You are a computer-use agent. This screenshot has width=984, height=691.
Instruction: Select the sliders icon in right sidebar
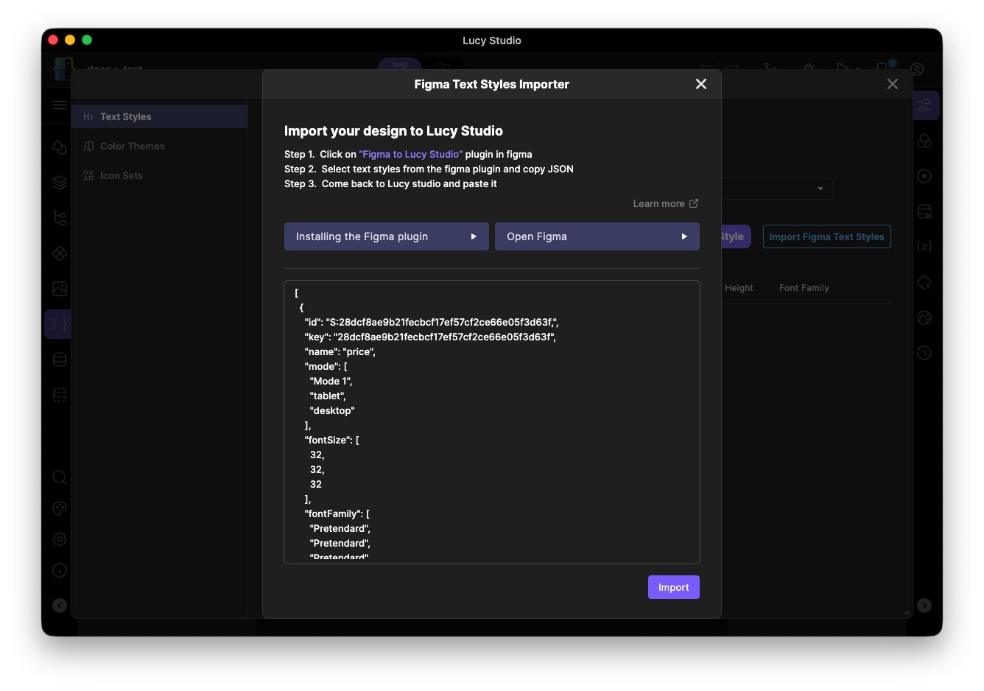click(924, 105)
